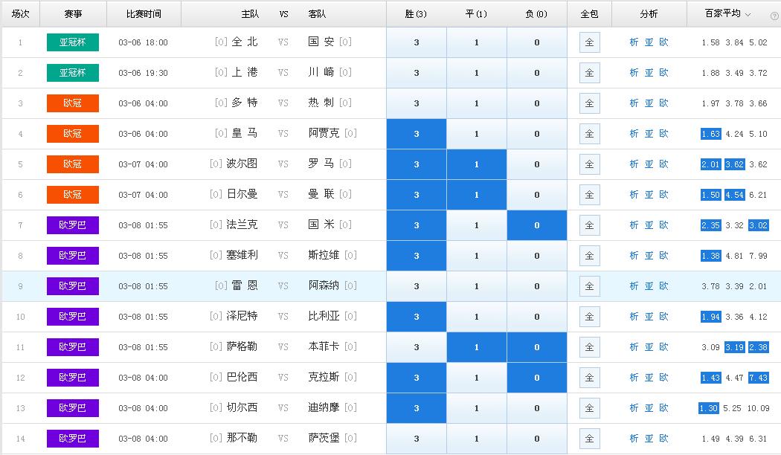Click the 欧冠 badge for 波尔图 match
The height and width of the screenshot is (455, 781).
tap(72, 164)
